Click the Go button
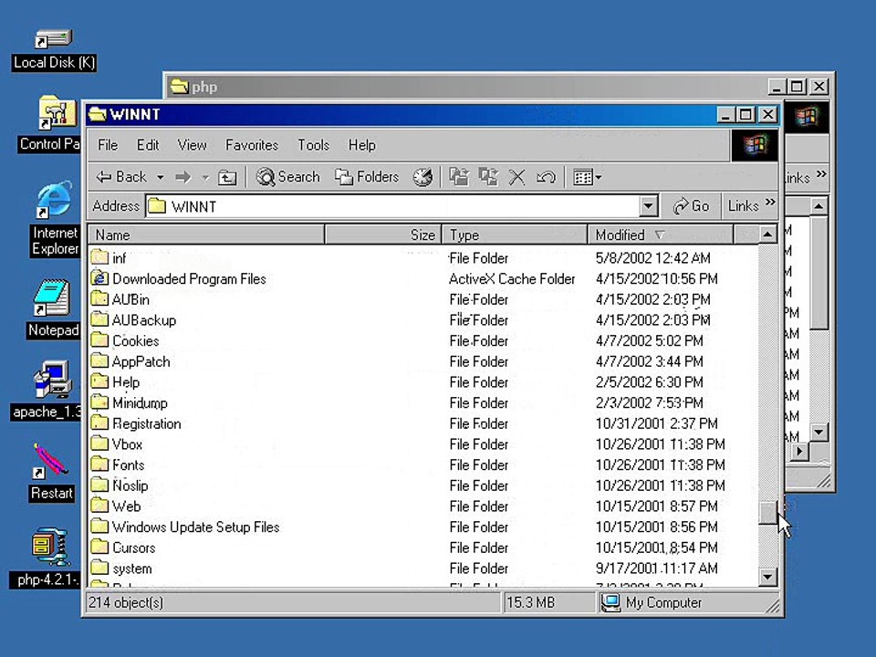Viewport: 876px width, 657px height. coord(691,206)
